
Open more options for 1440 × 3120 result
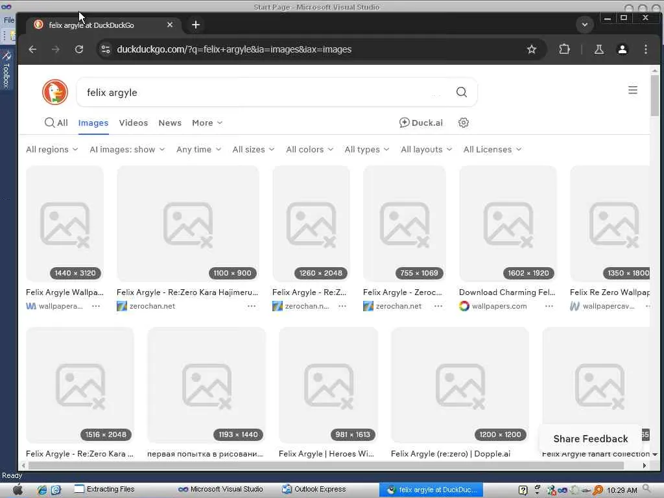[96, 306]
